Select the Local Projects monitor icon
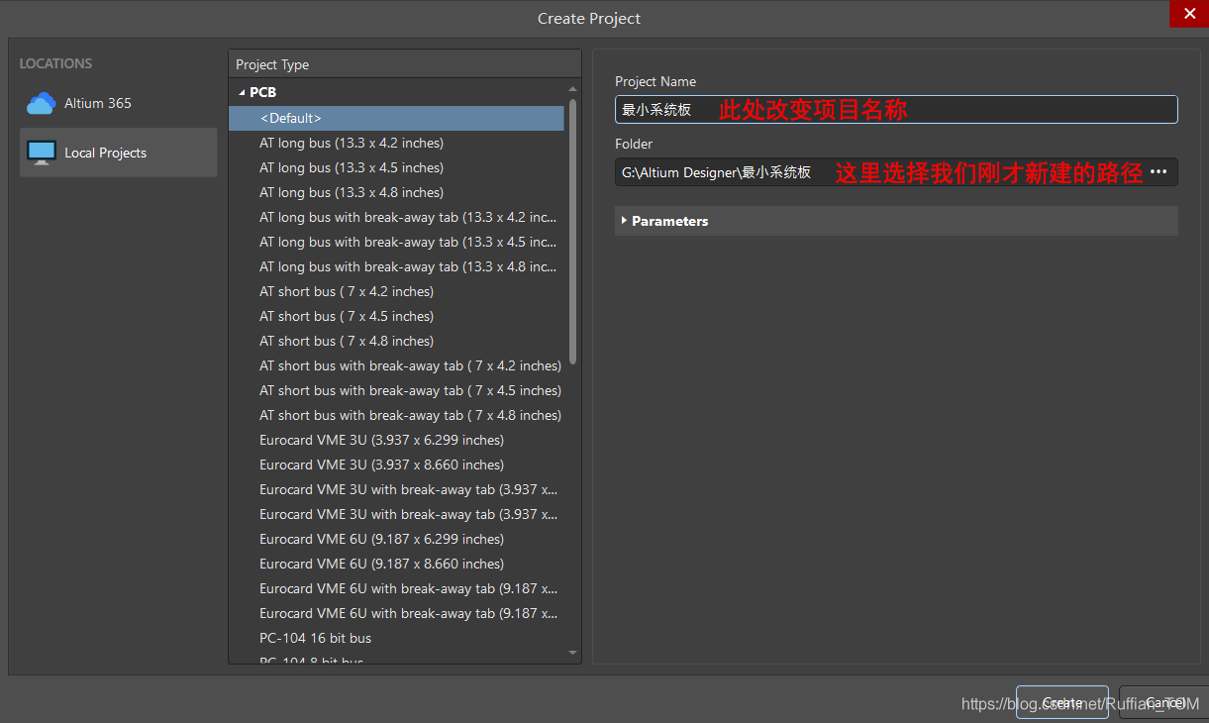Screen dimensions: 1209x723 pos(42,153)
